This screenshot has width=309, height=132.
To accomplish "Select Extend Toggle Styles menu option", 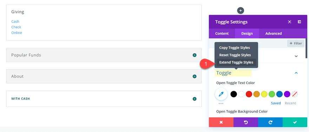I will pos(236,62).
